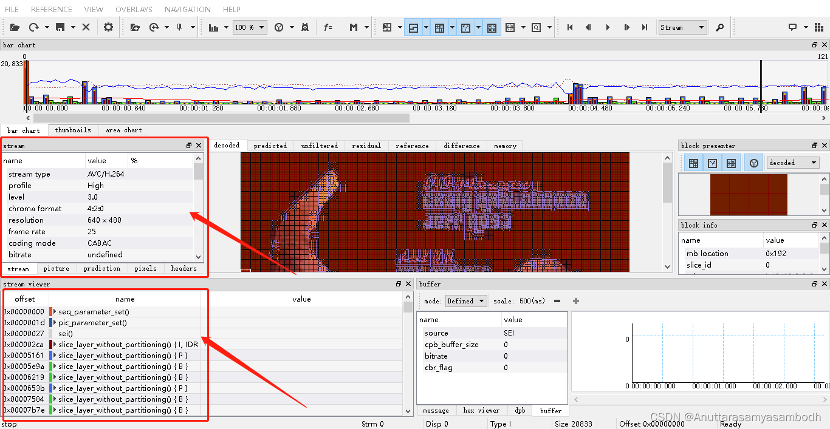Jump to the last frame with skip-end button
This screenshot has height=429, width=830.
[645, 27]
